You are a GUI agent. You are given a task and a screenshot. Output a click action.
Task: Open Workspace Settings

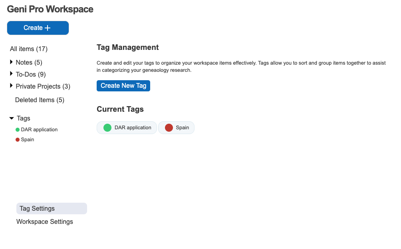[x=44, y=221]
